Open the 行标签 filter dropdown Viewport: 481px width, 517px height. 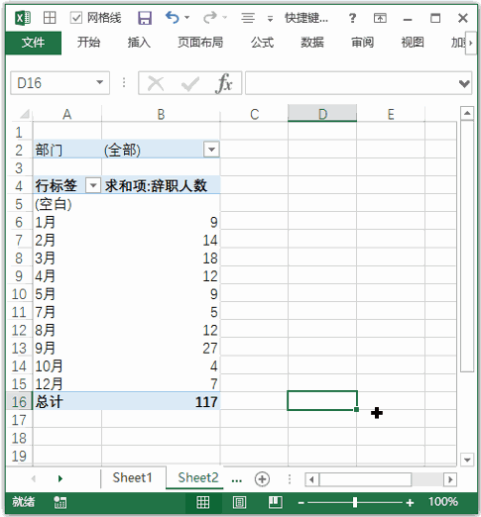point(93,185)
